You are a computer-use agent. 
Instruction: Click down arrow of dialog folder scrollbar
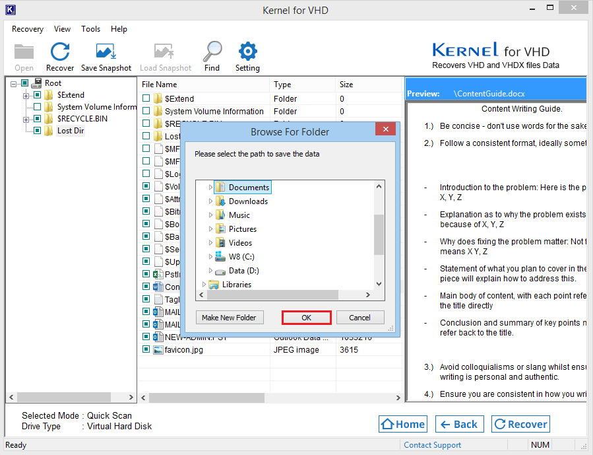pyautogui.click(x=379, y=284)
